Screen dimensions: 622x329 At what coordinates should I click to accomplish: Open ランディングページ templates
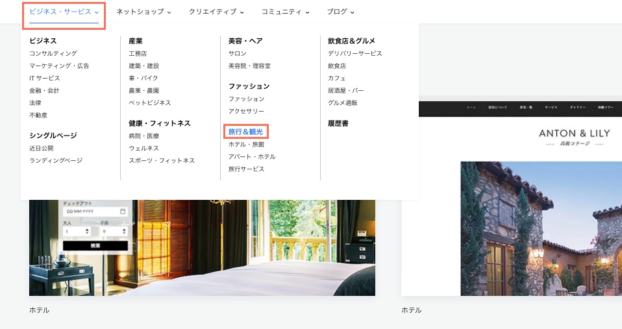click(x=56, y=160)
